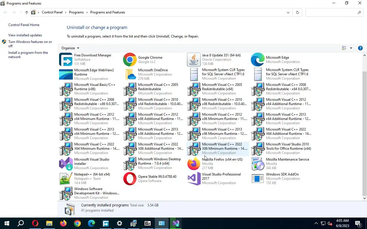Select the Free Download Manager program icon
Image resolution: width=367 pixels, height=229 pixels.
pyautogui.click(x=66, y=60)
